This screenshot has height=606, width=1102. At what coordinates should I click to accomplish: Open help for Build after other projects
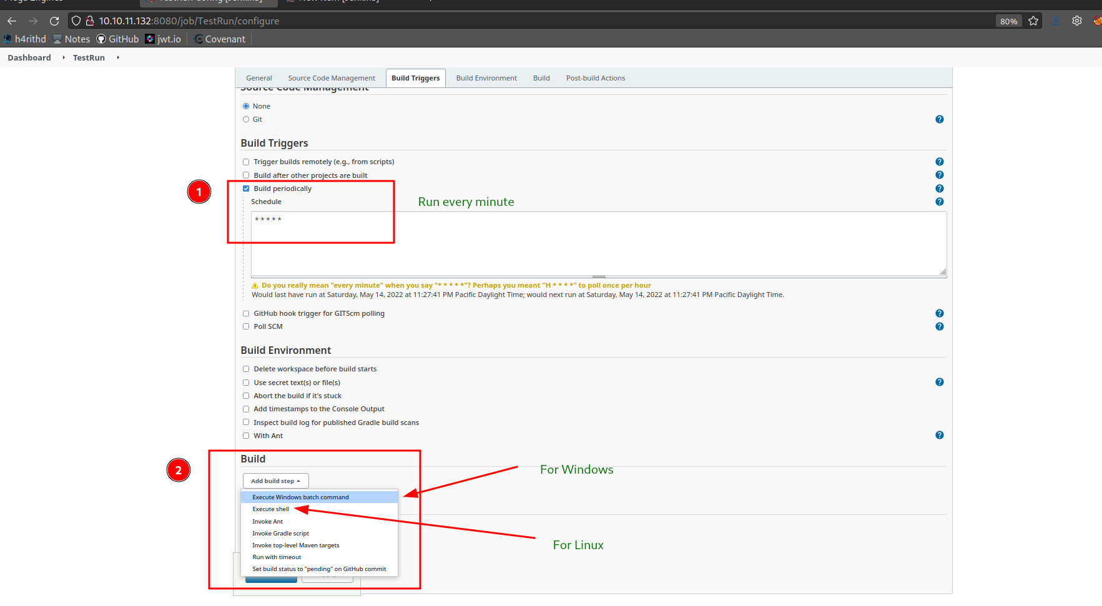(x=939, y=175)
